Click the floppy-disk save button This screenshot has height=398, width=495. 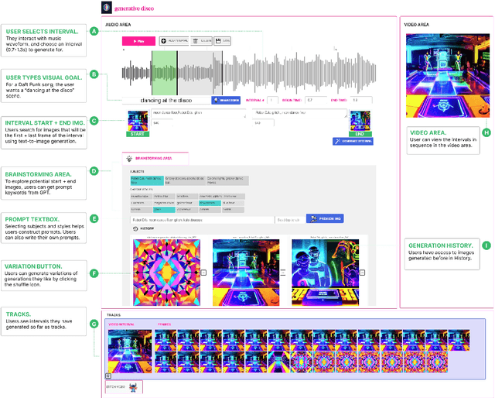tap(222, 41)
